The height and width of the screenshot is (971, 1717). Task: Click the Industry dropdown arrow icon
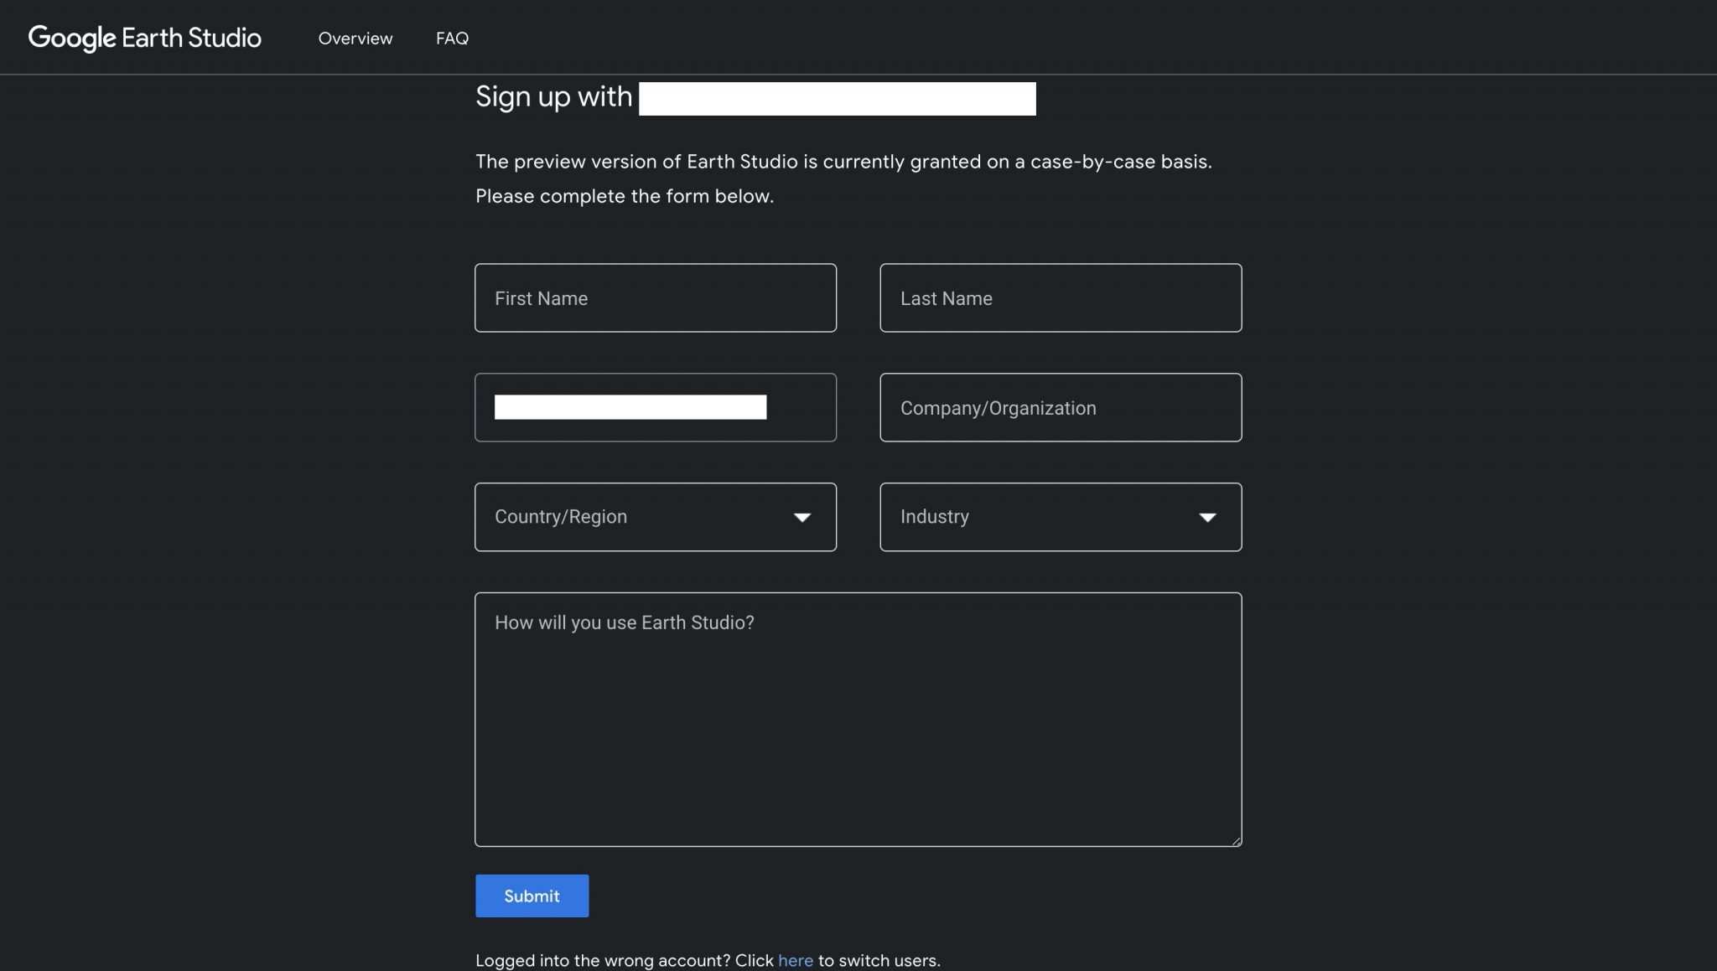pos(1207,518)
